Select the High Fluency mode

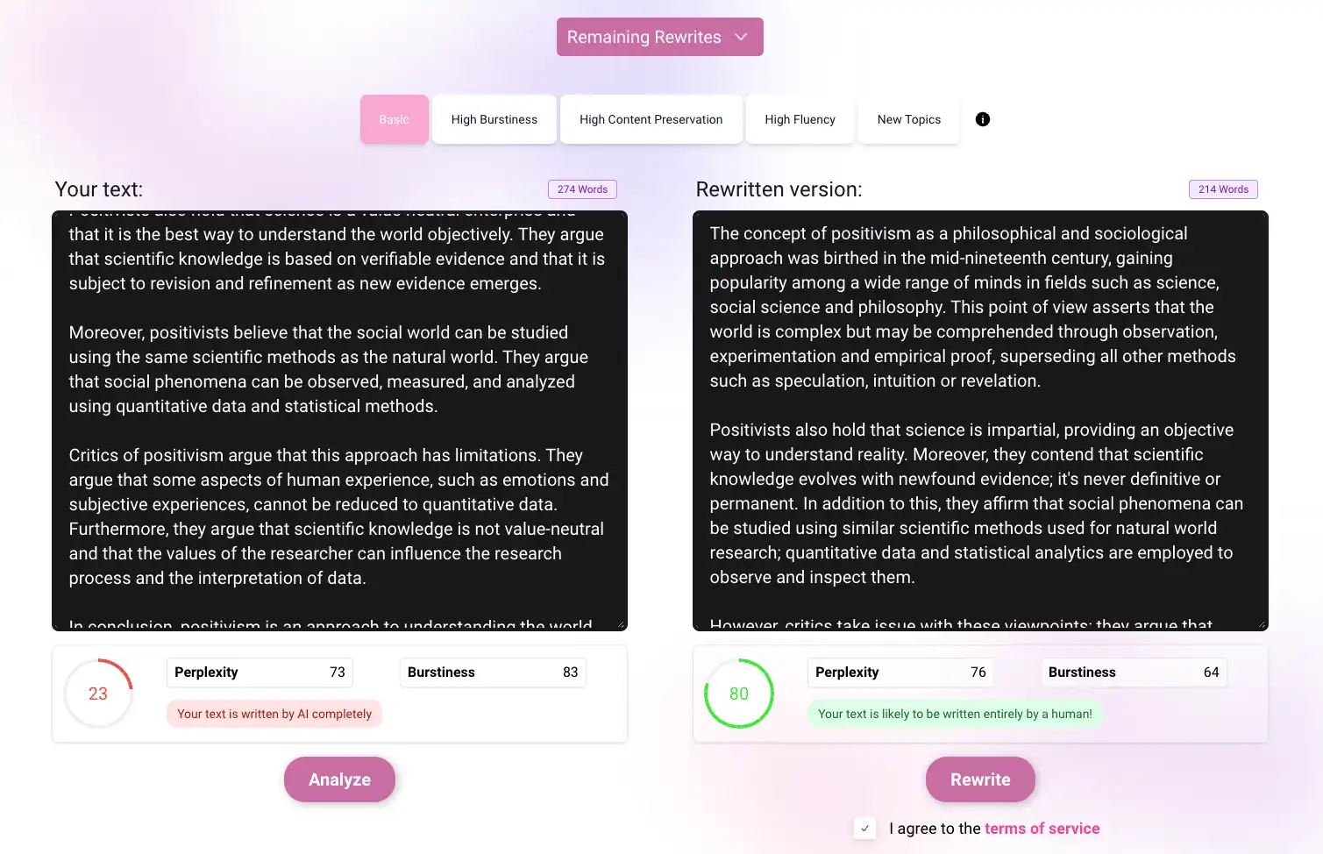tap(800, 119)
